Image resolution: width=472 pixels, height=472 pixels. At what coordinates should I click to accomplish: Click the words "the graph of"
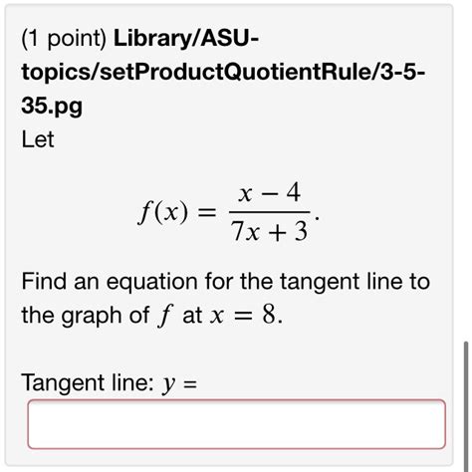tap(86, 316)
